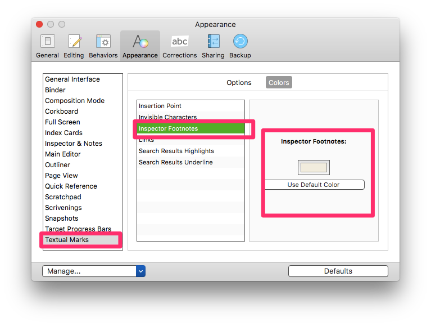The width and height of the screenshot is (431, 326).
Task: Click the Defaults button
Action: (338, 271)
